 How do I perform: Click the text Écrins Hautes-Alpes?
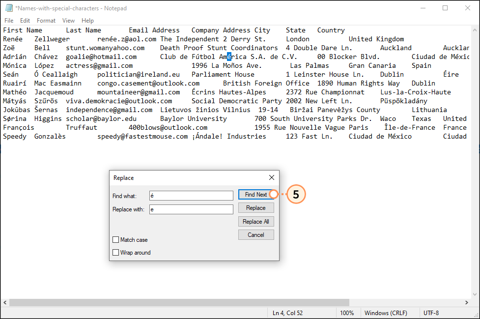click(x=228, y=92)
